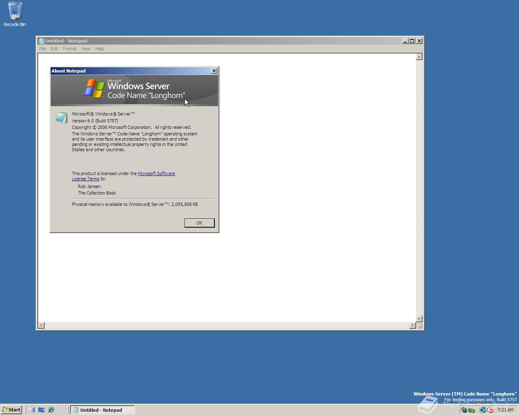The height and width of the screenshot is (415, 519).
Task: Click the Show Desktop Quick Launch icon
Action: (41, 410)
